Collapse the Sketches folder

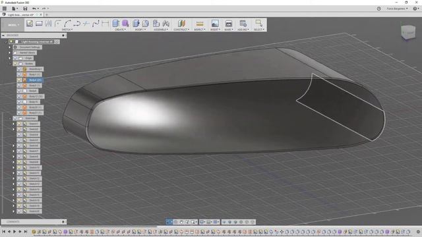point(10,118)
